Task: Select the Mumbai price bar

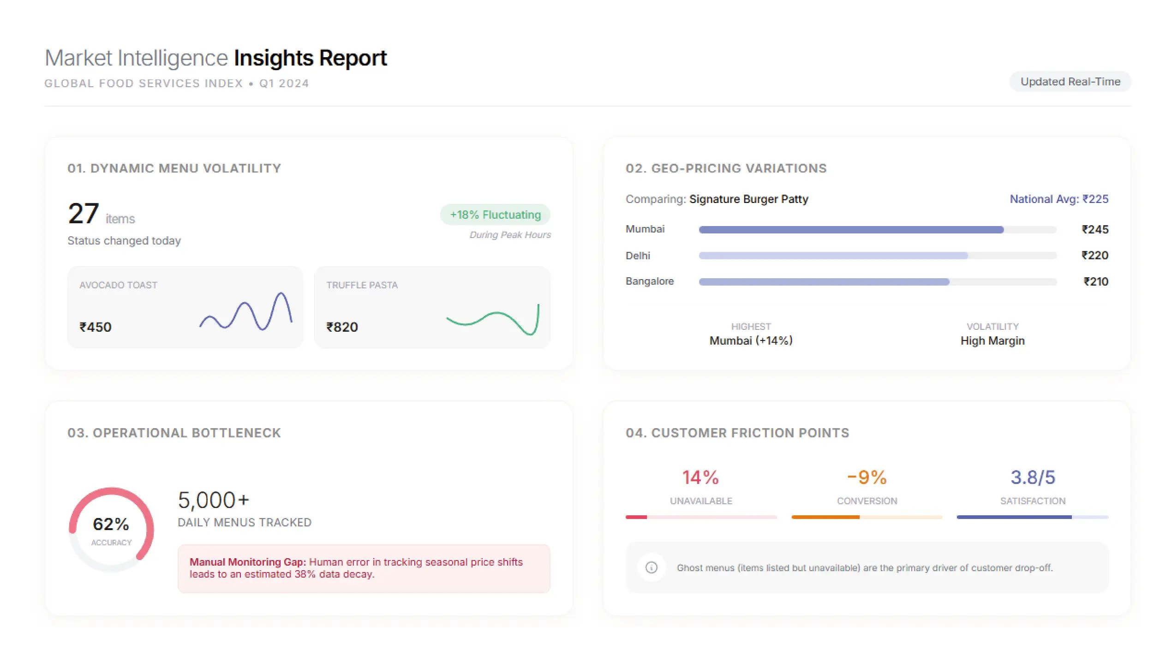Action: [x=877, y=229]
